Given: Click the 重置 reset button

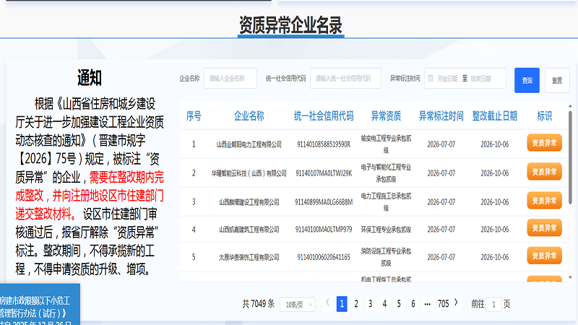Looking at the screenshot, I should click(557, 80).
